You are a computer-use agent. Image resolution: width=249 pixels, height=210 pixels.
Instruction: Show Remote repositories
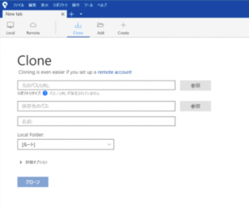(x=33, y=28)
